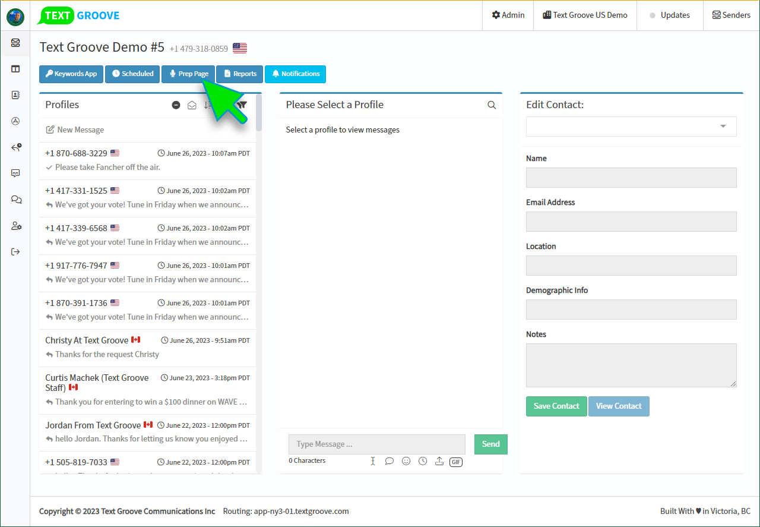Click "Copyright © 2023 Text Groove Communications Inc"

pos(127,511)
